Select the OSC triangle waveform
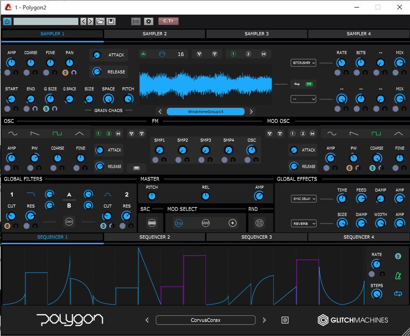 tap(79, 134)
